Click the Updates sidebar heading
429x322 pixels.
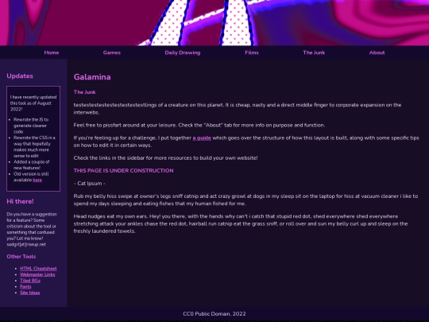(x=20, y=76)
